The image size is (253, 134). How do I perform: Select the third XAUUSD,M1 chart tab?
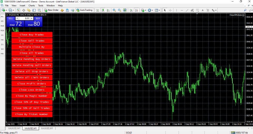pos(47,128)
